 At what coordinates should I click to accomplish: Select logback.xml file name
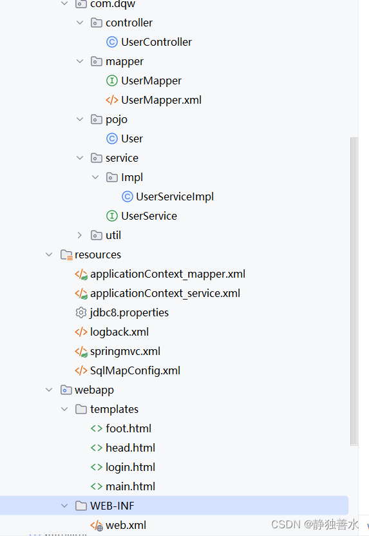[119, 332]
